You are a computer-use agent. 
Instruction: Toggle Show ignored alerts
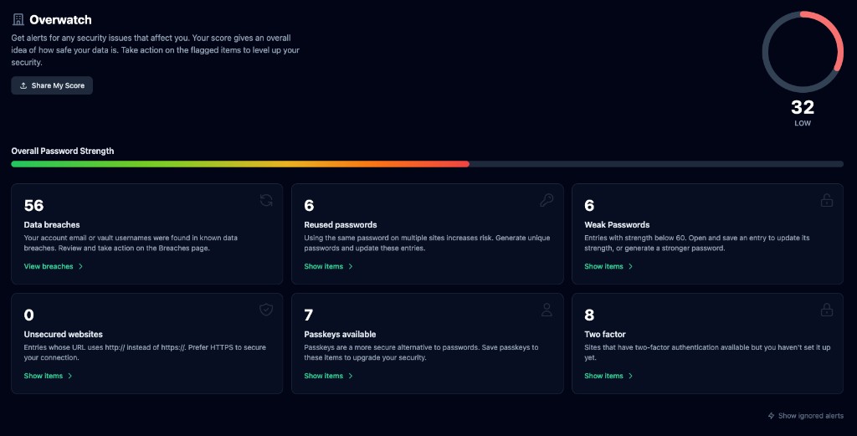pyautogui.click(x=810, y=416)
